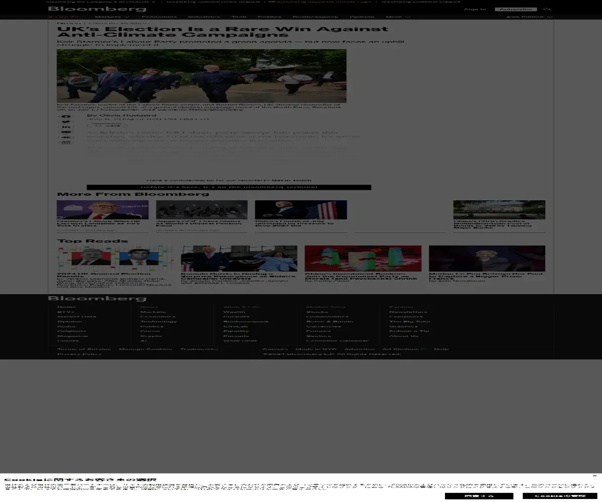Viewport: 602px width, 502px height.
Task: Open the 2024 UK General Election Results thumbnail
Action: click(115, 259)
